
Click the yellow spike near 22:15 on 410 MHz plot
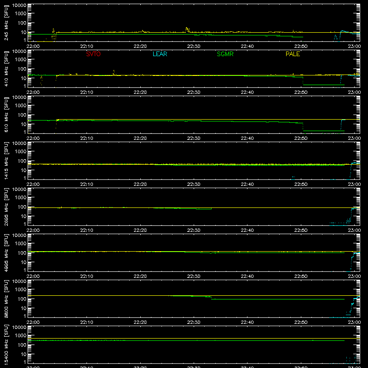(x=114, y=73)
